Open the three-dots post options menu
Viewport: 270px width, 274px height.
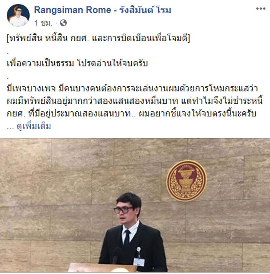tap(261, 8)
